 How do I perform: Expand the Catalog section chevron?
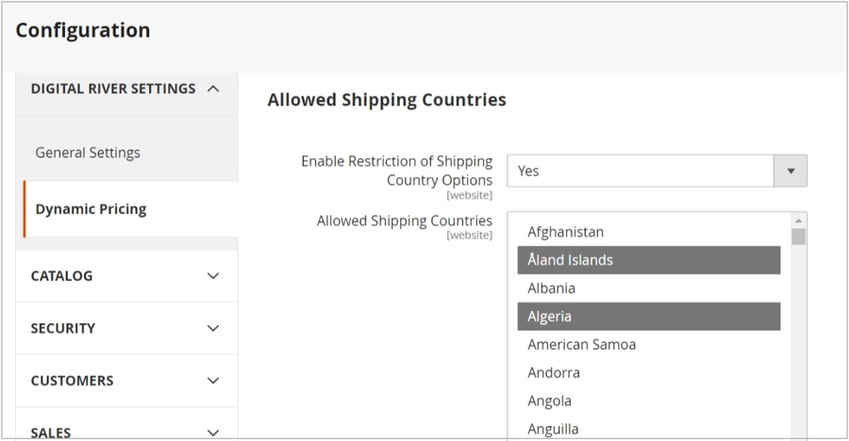coord(213,276)
